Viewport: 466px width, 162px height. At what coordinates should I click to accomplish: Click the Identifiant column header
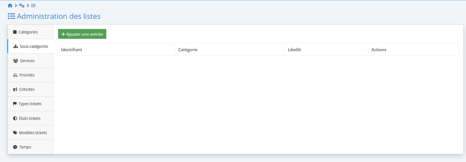tap(116, 49)
